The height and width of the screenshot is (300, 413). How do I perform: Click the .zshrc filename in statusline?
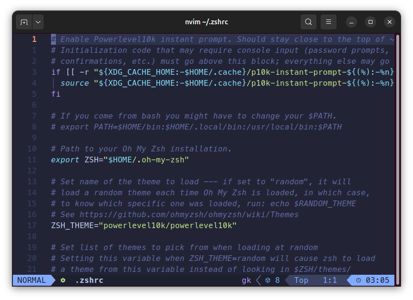(x=89, y=280)
